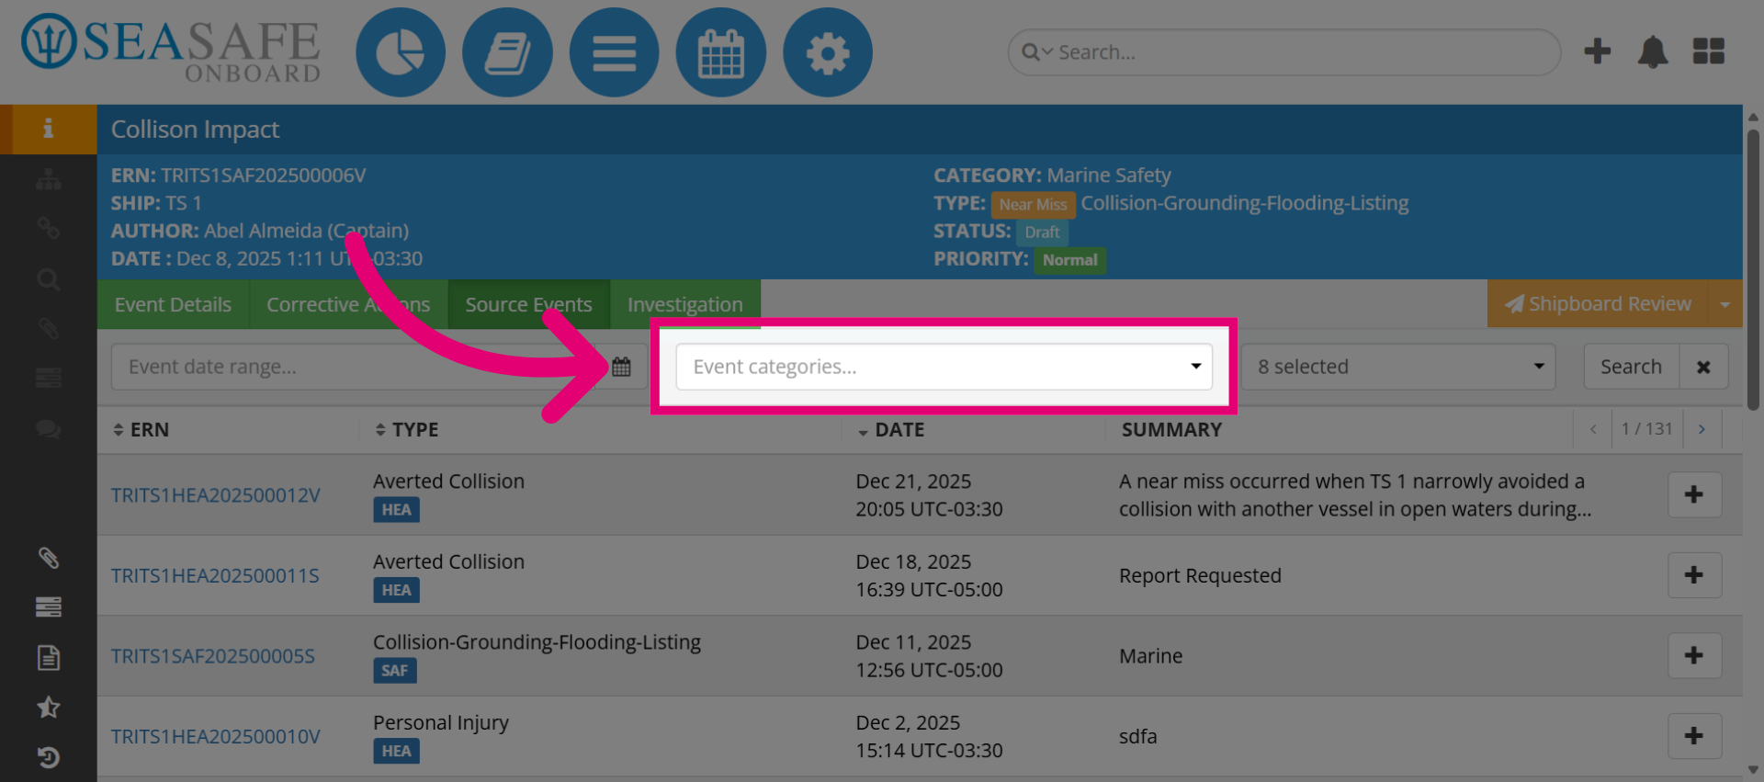Add source event TRITS1SAF202500005S with plus

(1694, 655)
